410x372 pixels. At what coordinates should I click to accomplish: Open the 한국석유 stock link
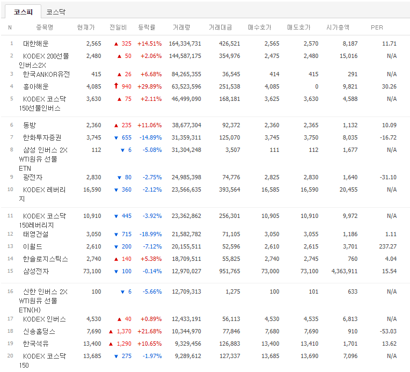click(36, 344)
